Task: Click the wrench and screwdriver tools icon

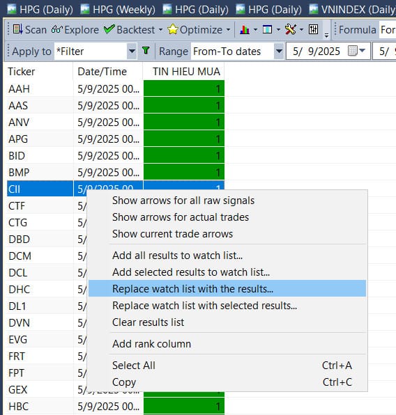Action: [290, 30]
